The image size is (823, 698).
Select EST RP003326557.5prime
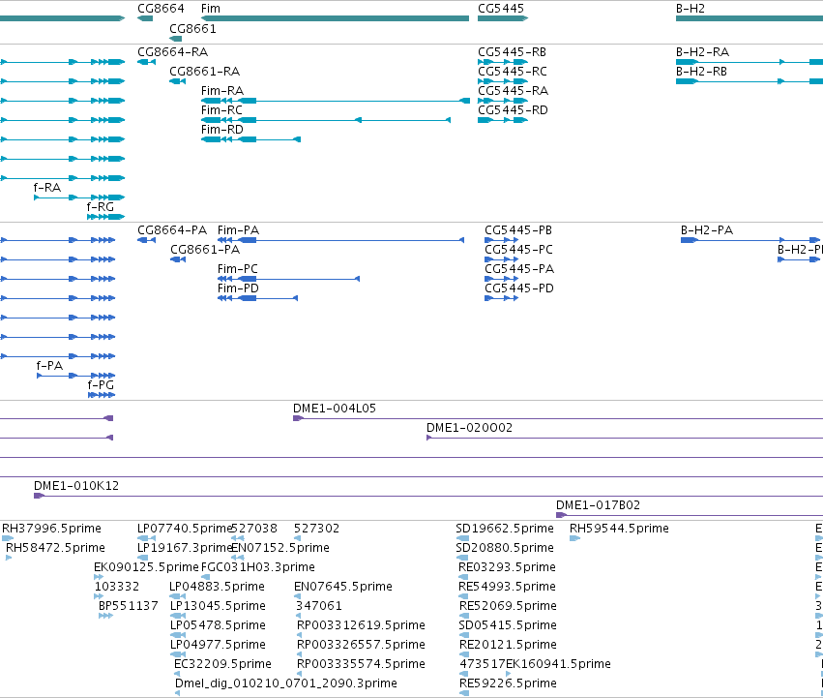[x=361, y=645]
